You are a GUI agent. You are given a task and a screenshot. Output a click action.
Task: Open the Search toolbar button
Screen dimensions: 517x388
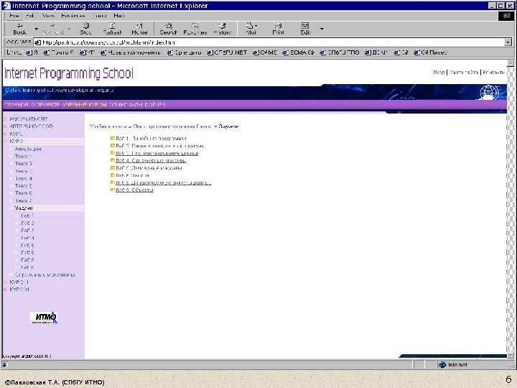pos(168,29)
